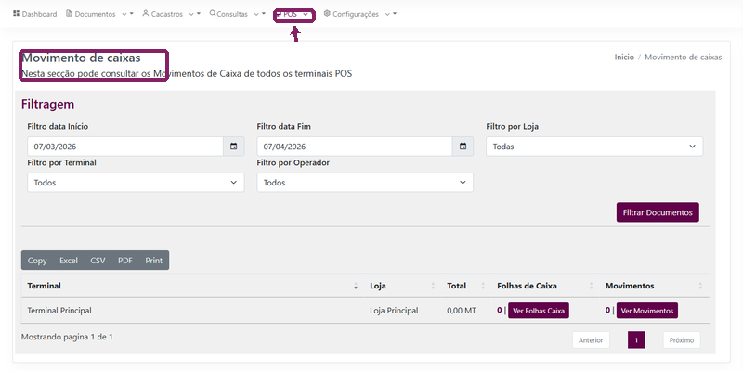Viewport: 743px width, 371px height.
Task: Click the Documentos dropdown chevron
Action: tap(124, 15)
